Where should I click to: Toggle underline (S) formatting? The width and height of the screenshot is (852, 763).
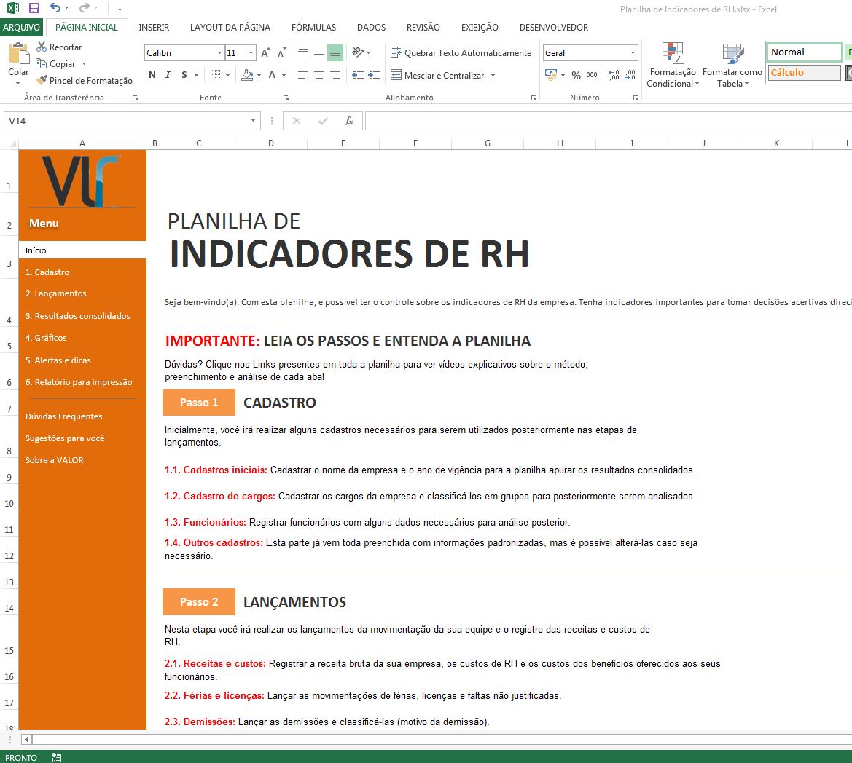pos(184,75)
